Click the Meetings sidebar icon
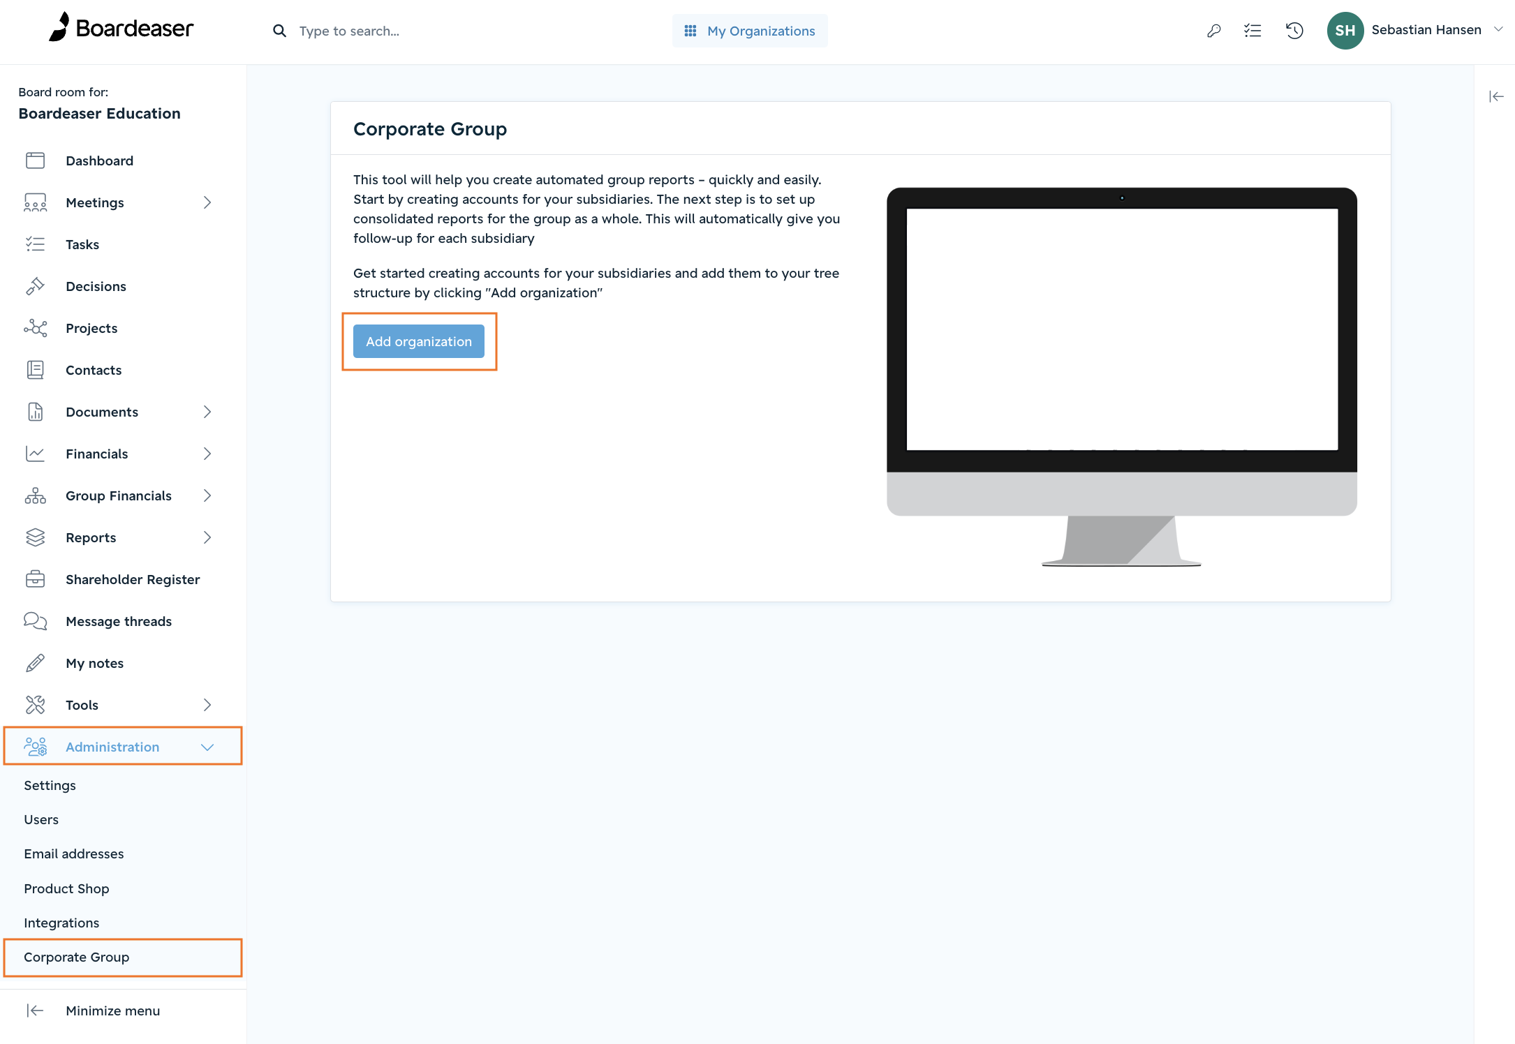The height and width of the screenshot is (1044, 1515). (35, 202)
